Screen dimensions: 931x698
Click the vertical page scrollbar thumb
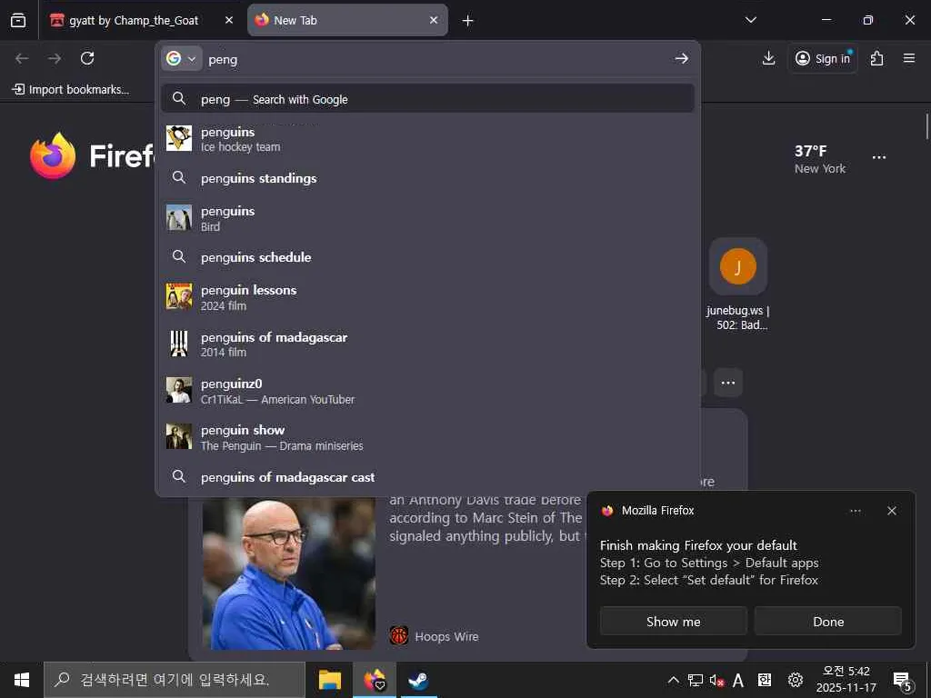tap(926, 127)
